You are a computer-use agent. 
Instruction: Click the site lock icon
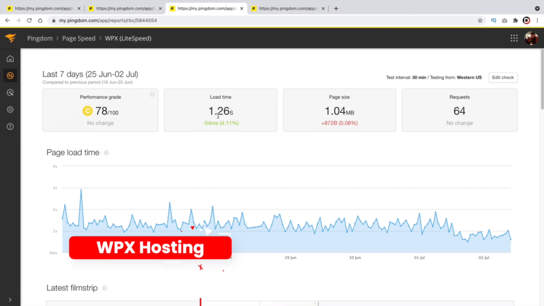(x=54, y=21)
